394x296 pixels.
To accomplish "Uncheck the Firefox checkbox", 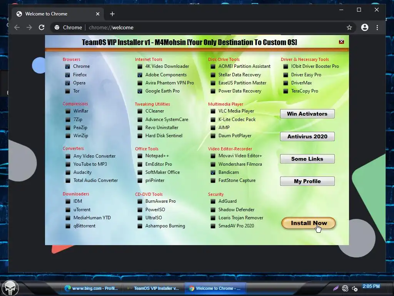I will [67, 75].
